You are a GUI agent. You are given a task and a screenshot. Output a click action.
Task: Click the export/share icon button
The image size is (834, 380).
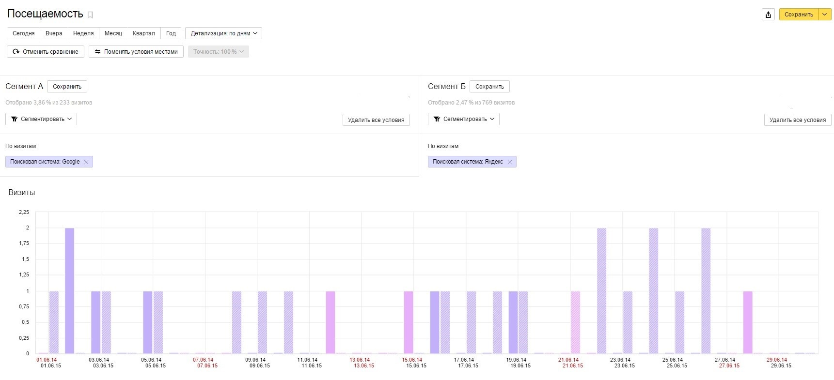[x=768, y=15]
